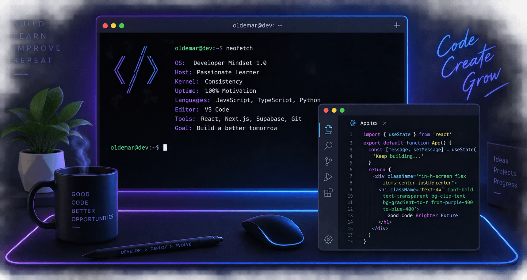This screenshot has height=280, width=527.
Task: Click the "export default function App() {" line
Action: coord(407,143)
